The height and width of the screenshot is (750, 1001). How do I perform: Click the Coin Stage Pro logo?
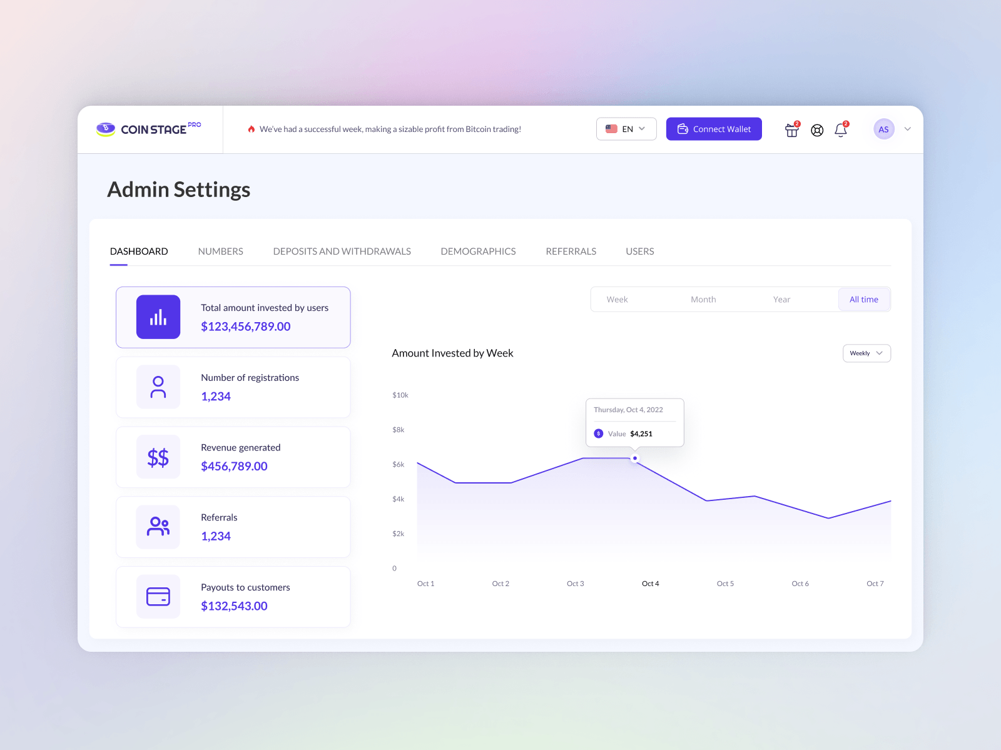(149, 129)
